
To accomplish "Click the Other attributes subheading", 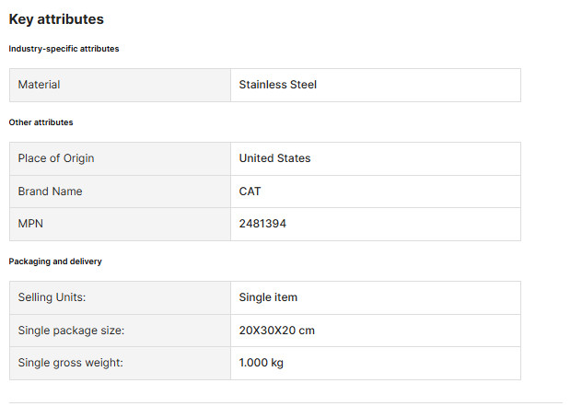I will (x=41, y=122).
